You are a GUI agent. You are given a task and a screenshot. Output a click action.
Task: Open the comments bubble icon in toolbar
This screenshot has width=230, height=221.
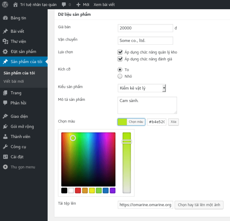(x=64, y=5)
